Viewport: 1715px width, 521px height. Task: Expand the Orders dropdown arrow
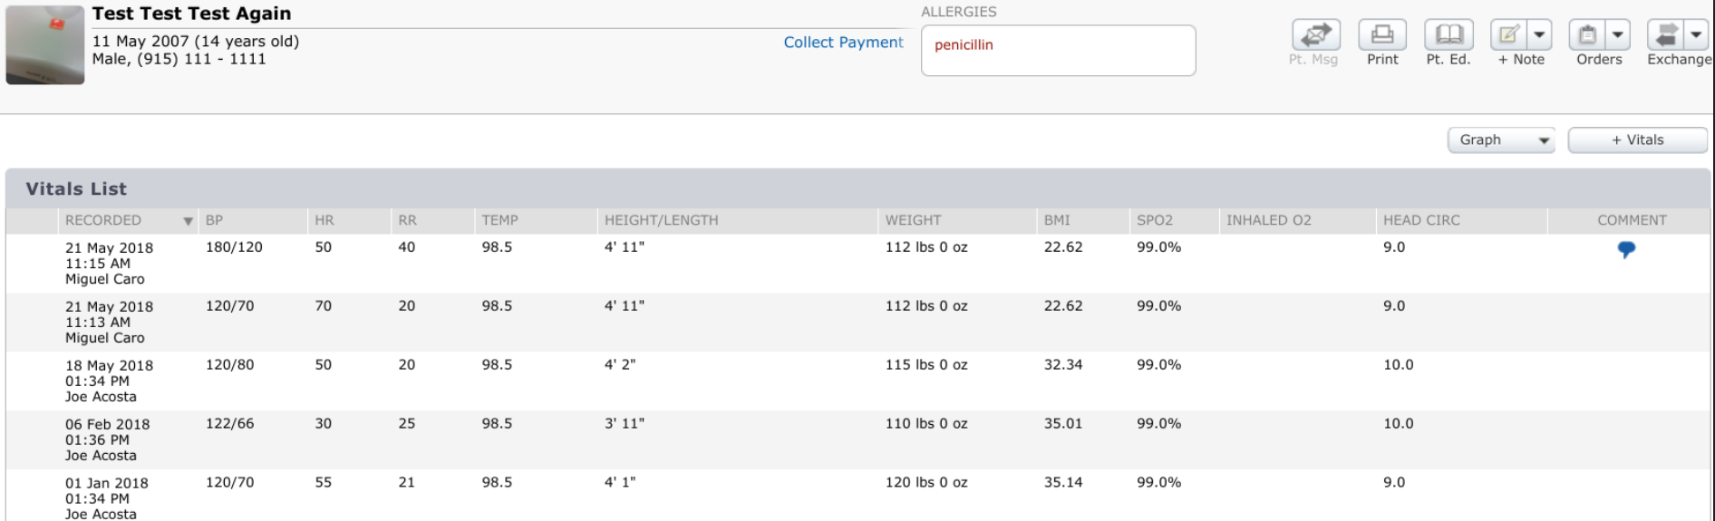pyautogui.click(x=1618, y=35)
